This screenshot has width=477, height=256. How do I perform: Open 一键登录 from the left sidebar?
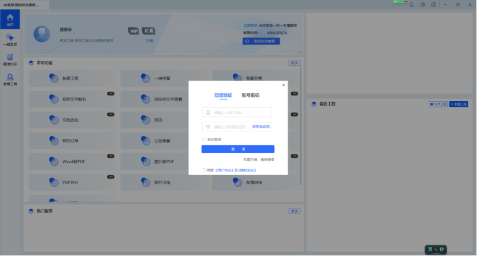pos(10,40)
